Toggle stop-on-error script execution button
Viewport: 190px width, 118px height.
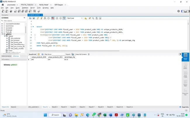(x=53, y=18)
